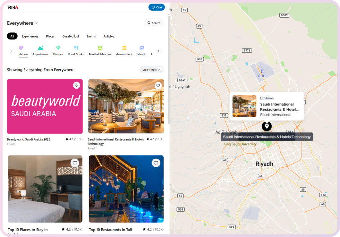The width and height of the screenshot is (340, 237).
Task: Toggle the heart on Saudi International Restaurants card
Action: click(x=158, y=85)
